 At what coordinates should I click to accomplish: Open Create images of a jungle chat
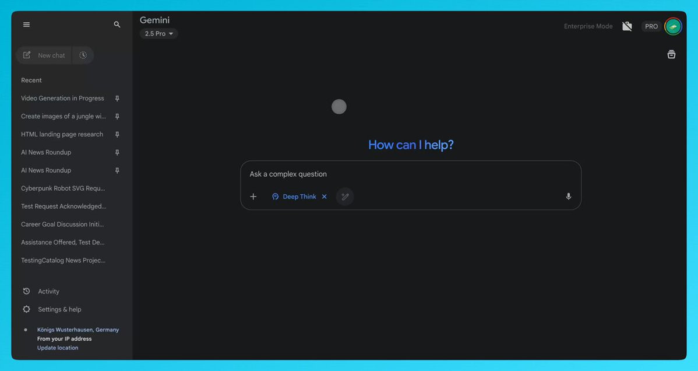tap(63, 117)
